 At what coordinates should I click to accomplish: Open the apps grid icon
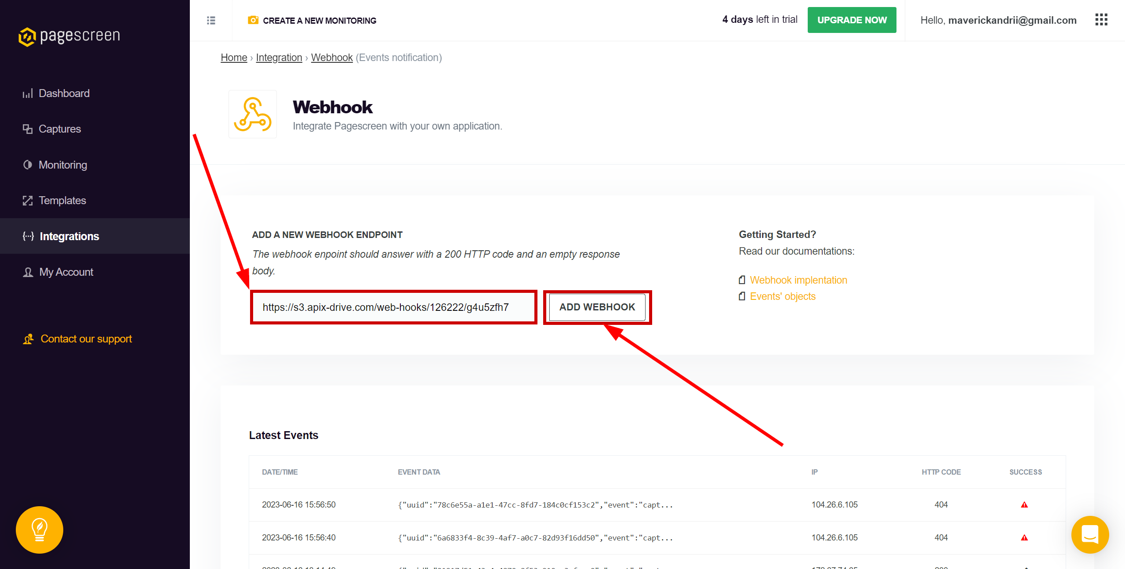click(x=1101, y=20)
